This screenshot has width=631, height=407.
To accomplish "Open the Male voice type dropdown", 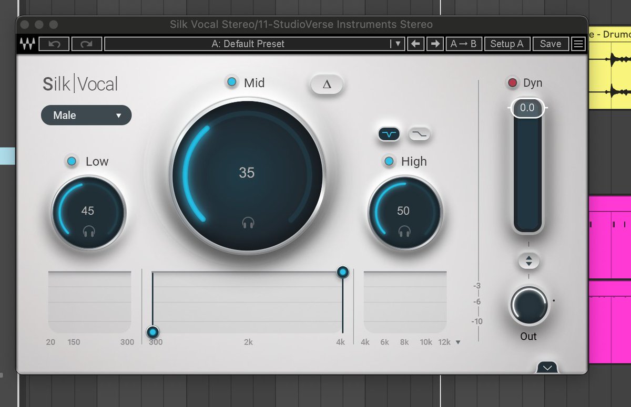I will 86,115.
